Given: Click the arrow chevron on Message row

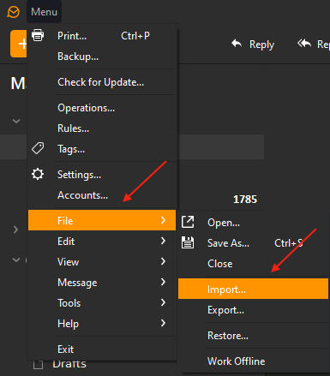Looking at the screenshot, I should point(163,282).
